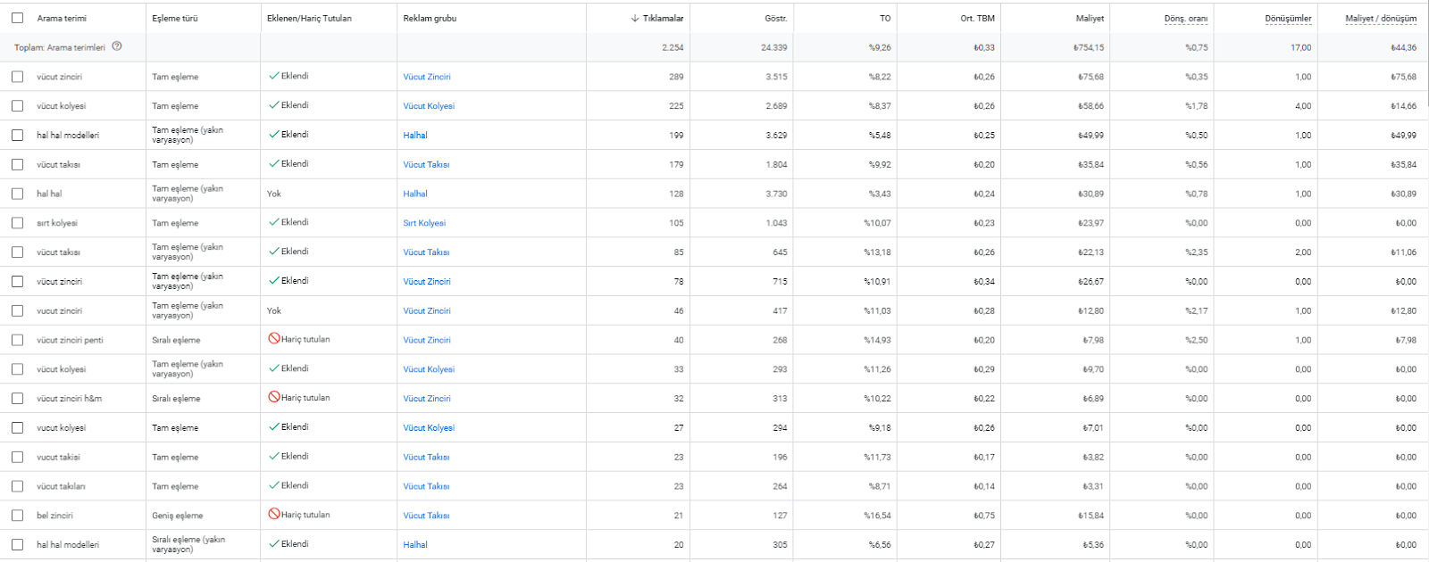The height and width of the screenshot is (562, 1429).
Task: Check the vücut zinciri penti row
Action: pyautogui.click(x=17, y=340)
